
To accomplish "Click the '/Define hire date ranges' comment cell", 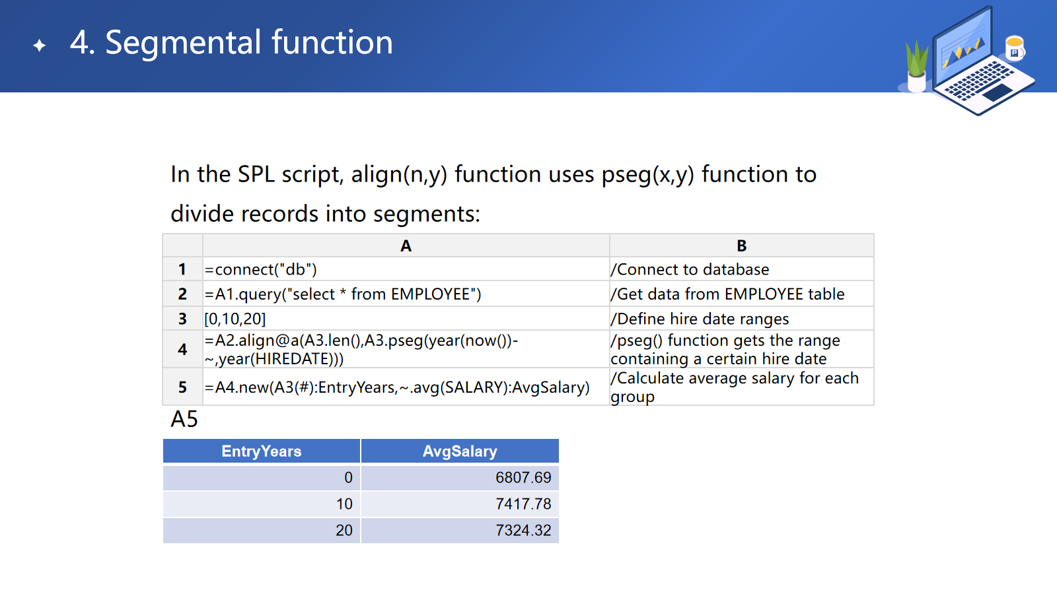I will click(x=741, y=319).
